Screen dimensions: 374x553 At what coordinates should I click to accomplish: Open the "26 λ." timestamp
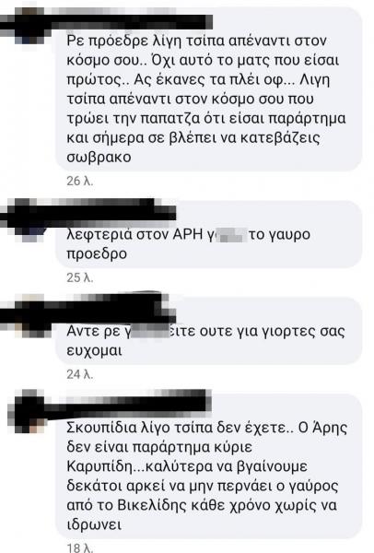[x=79, y=181]
